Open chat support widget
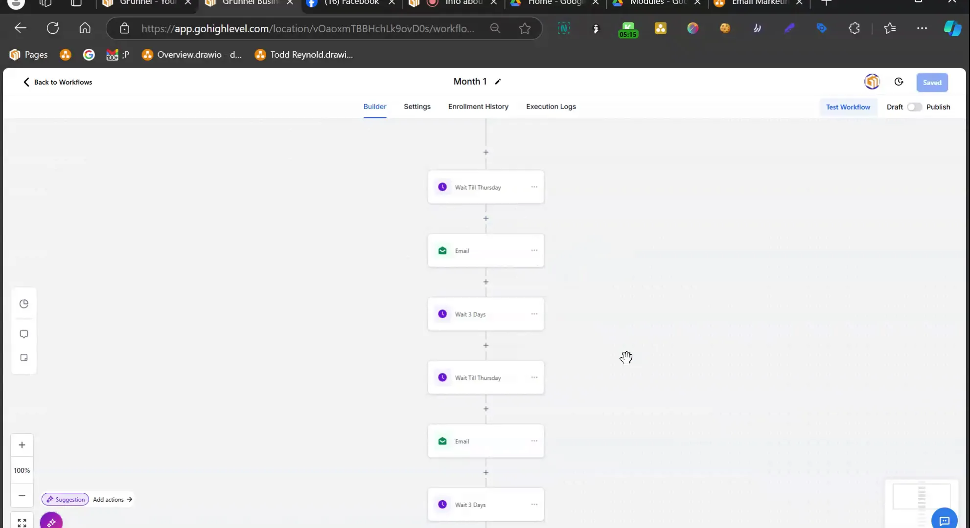Viewport: 970px width, 528px height. (x=944, y=520)
